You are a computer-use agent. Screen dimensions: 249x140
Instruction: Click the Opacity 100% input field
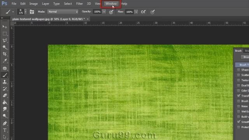pyautogui.click(x=97, y=12)
